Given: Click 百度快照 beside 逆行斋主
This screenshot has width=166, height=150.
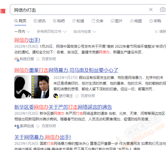Looking at the screenshot, I should tap(88, 96).
